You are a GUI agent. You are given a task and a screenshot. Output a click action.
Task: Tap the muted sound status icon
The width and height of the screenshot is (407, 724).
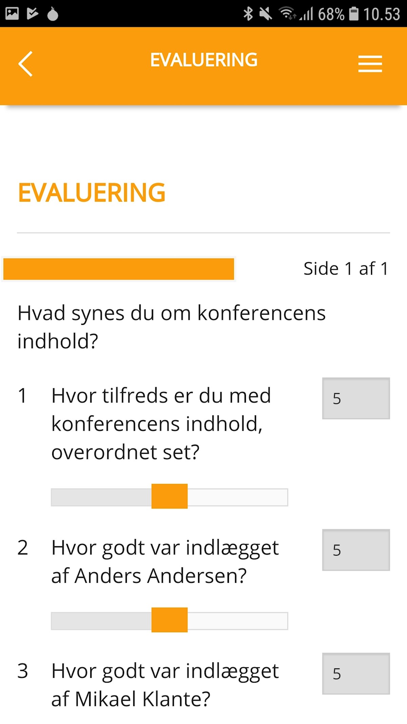tap(266, 14)
